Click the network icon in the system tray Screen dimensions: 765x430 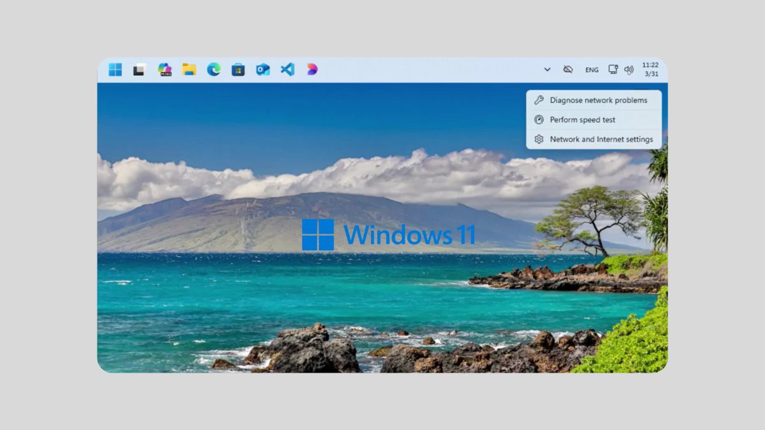click(613, 69)
